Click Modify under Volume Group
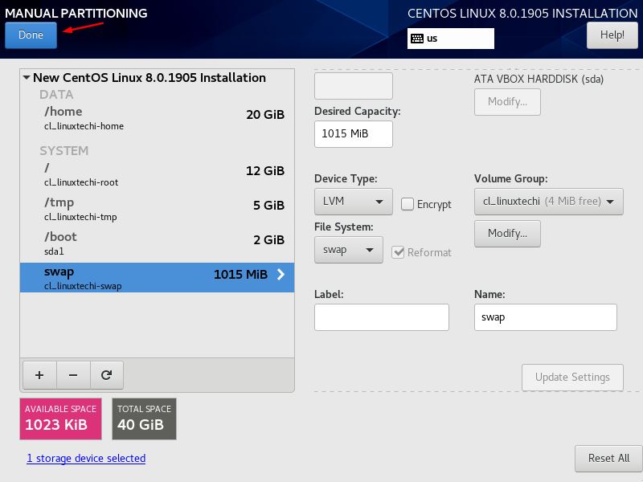Viewport: 643px width, 482px height. [506, 231]
